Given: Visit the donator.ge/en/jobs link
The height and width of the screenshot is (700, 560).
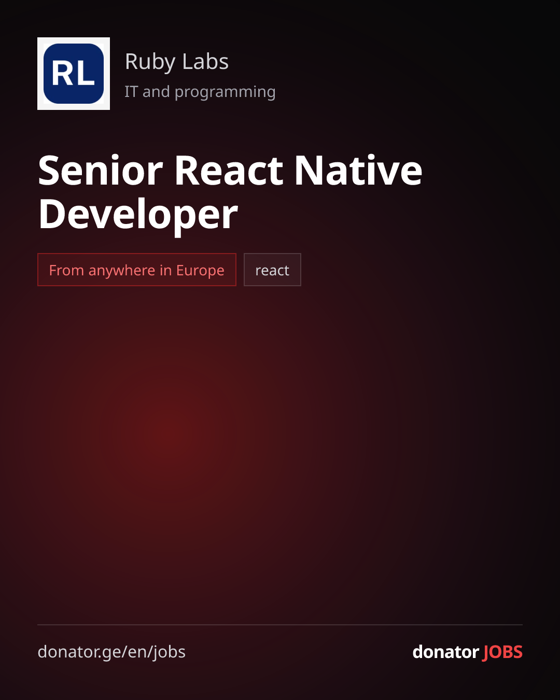Looking at the screenshot, I should pyautogui.click(x=111, y=652).
